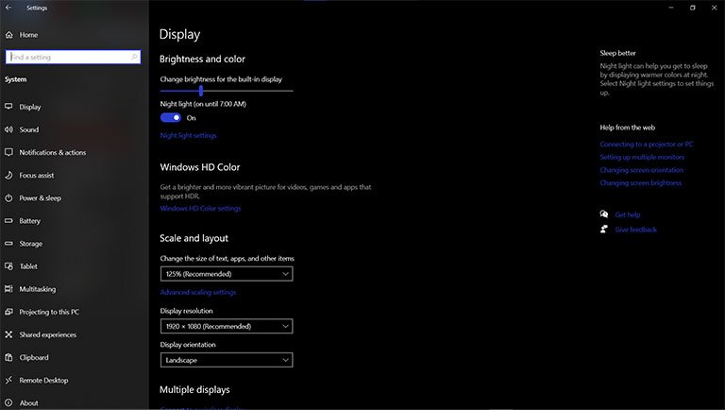Open the Display resolution dropdown
The height and width of the screenshot is (410, 725).
[227, 326]
